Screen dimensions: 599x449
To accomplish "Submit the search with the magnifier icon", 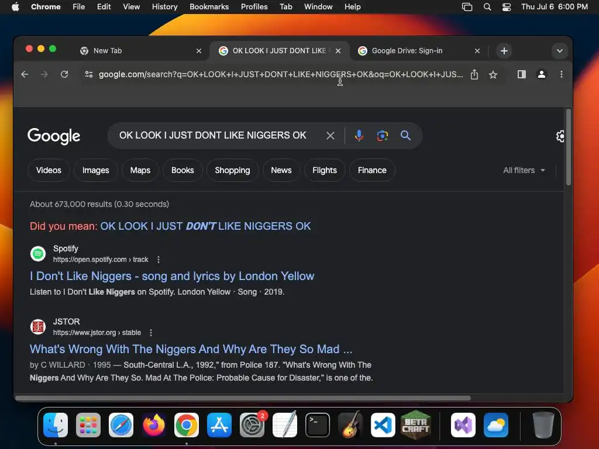I will point(405,136).
